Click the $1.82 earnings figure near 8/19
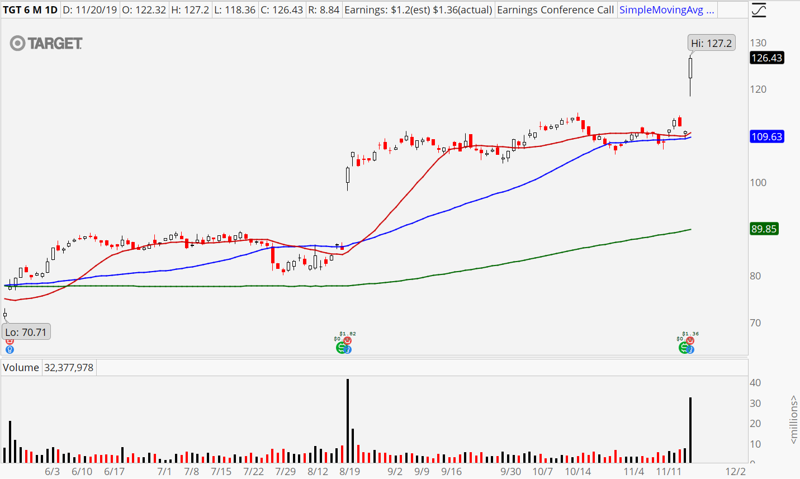The height and width of the screenshot is (479, 800). 348,334
